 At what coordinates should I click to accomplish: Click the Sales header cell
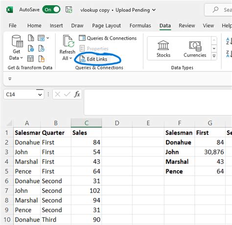coord(87,133)
